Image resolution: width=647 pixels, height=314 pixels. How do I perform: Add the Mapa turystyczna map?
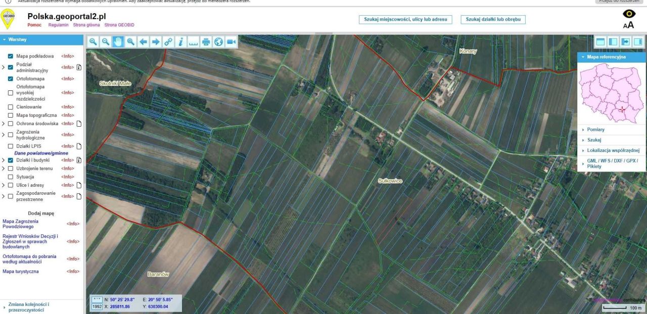20,272
